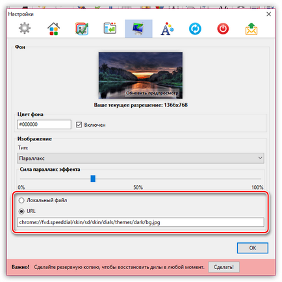Open the house with colored dials tab
The height and width of the screenshot is (282, 282).
(x=53, y=29)
